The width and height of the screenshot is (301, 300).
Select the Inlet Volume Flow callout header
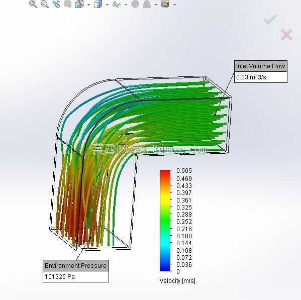[x=261, y=66]
